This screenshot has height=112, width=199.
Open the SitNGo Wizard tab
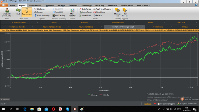[x=127, y=5]
